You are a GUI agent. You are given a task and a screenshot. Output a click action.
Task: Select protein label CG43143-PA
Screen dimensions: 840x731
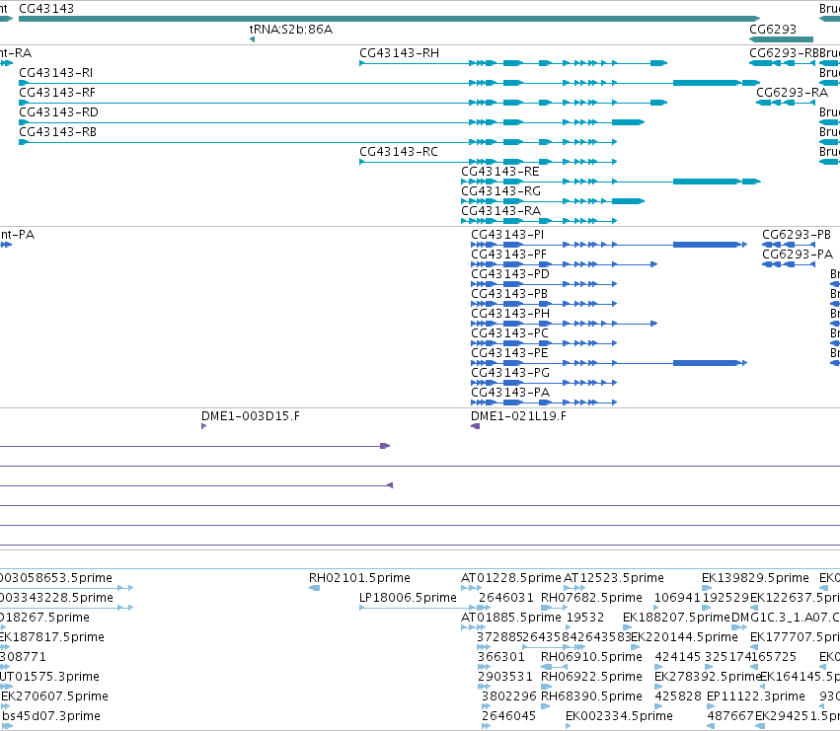click(510, 393)
